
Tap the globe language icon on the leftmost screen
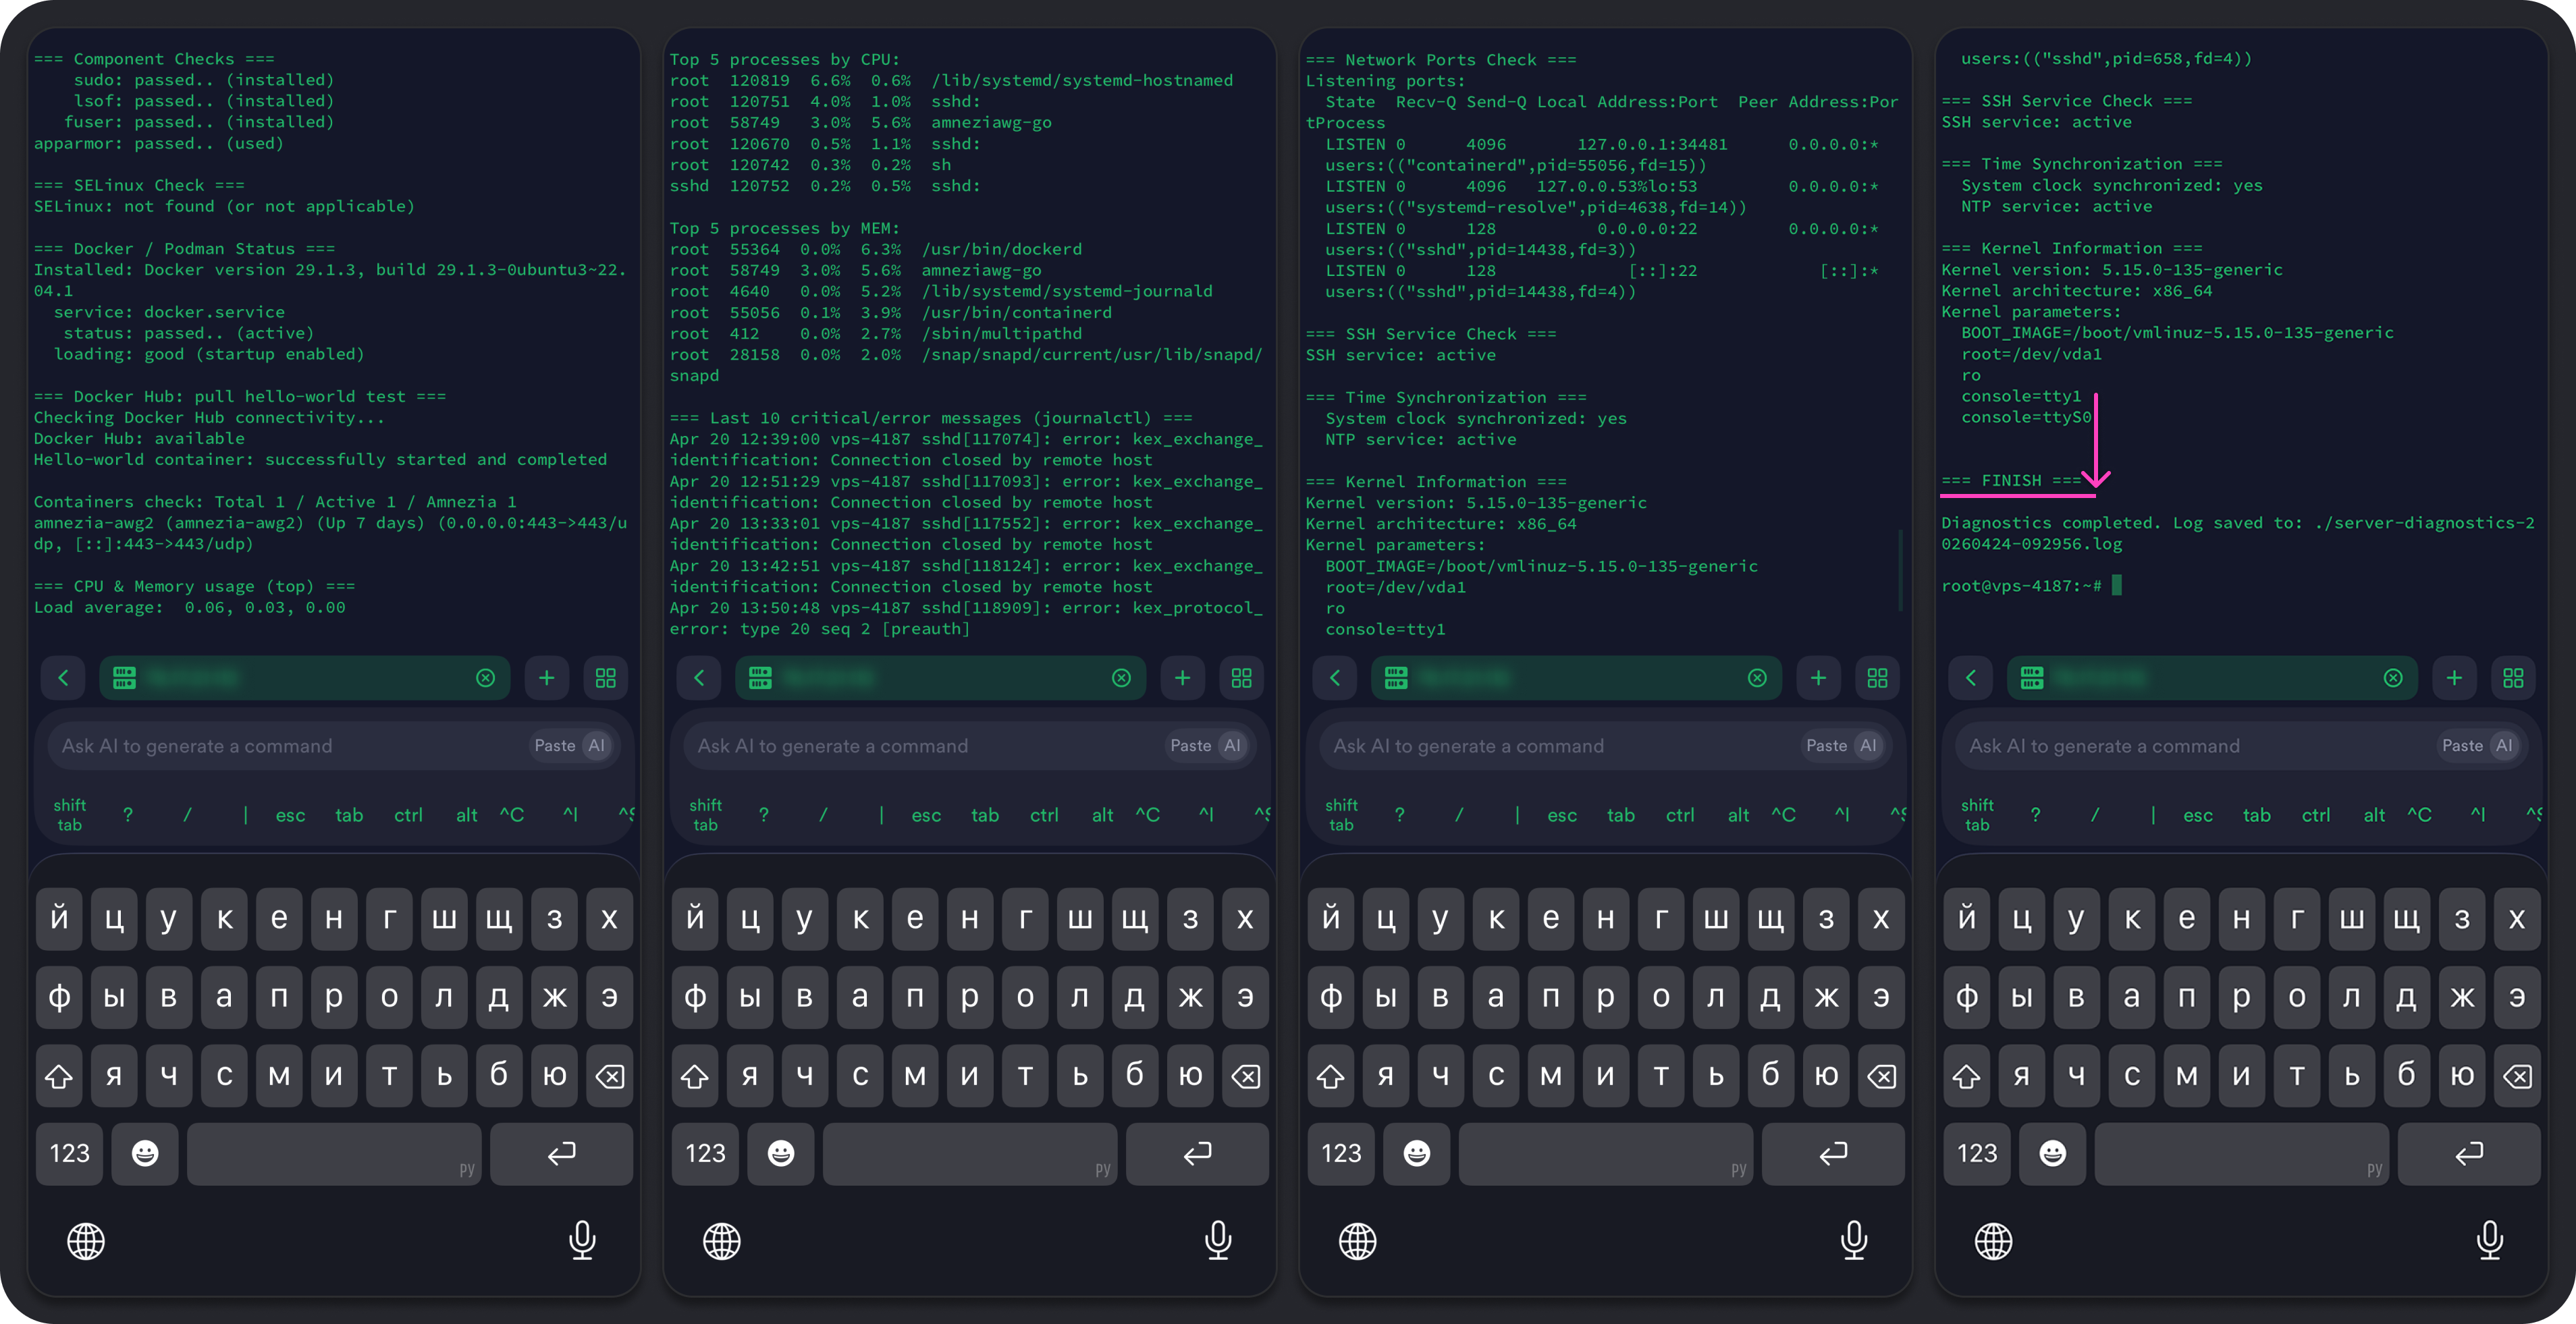[86, 1241]
